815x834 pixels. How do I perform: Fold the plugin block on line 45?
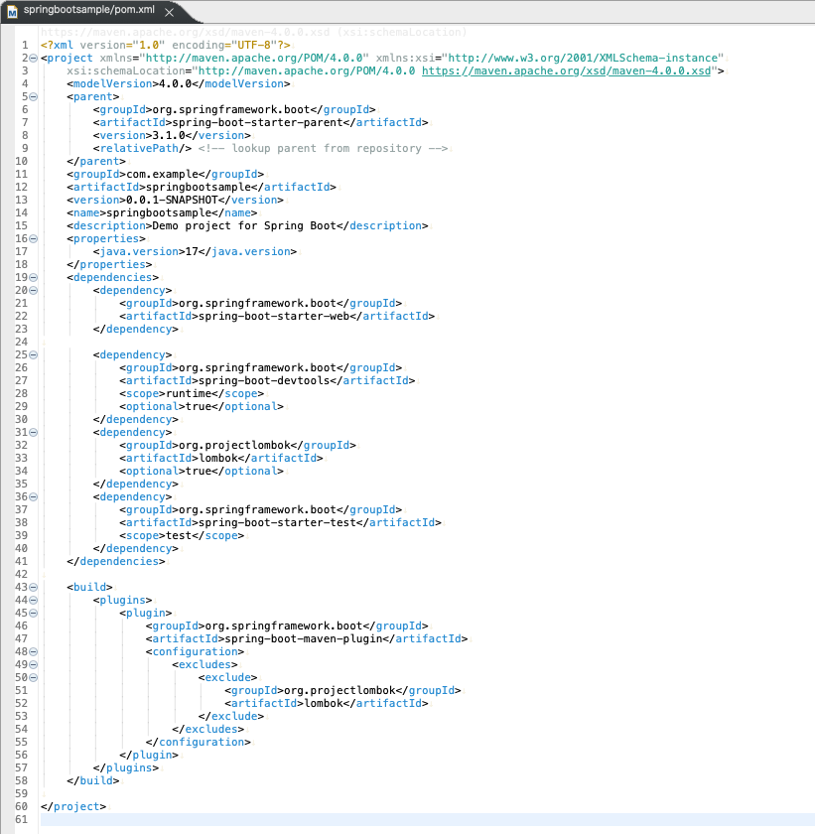tap(35, 614)
